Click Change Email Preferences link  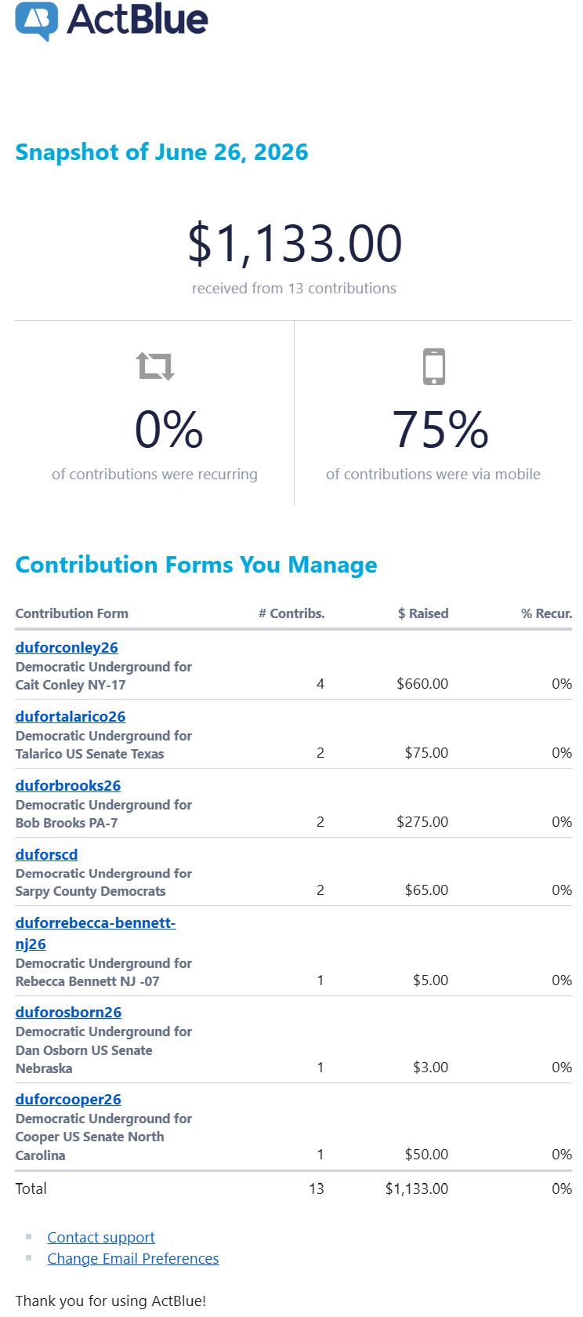(133, 1258)
